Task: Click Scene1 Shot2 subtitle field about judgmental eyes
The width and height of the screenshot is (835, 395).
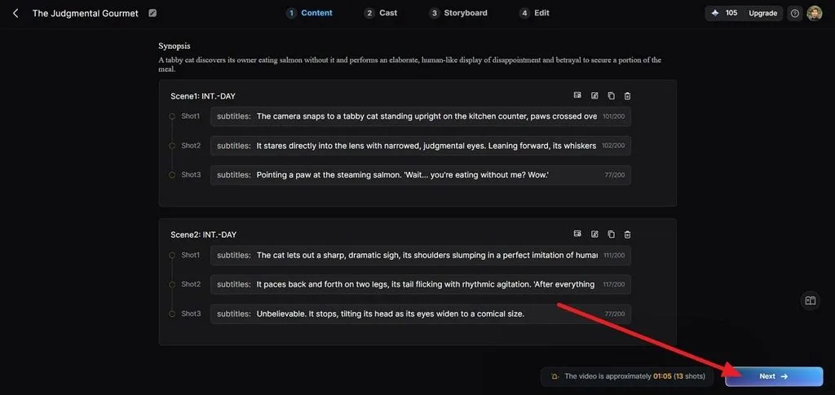Action: click(421, 146)
